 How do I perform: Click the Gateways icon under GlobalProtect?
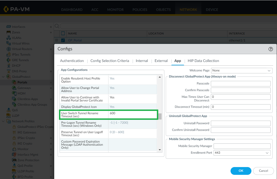14,88
